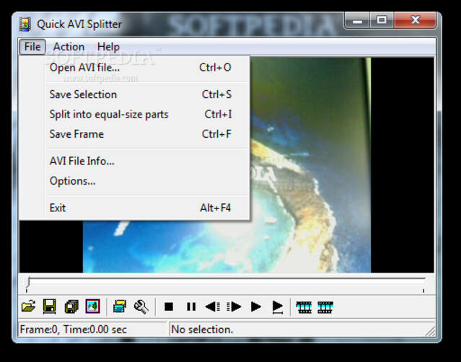461x362 pixels.
Task: Click the first filmstrip selection marker icon
Action: click(x=304, y=307)
